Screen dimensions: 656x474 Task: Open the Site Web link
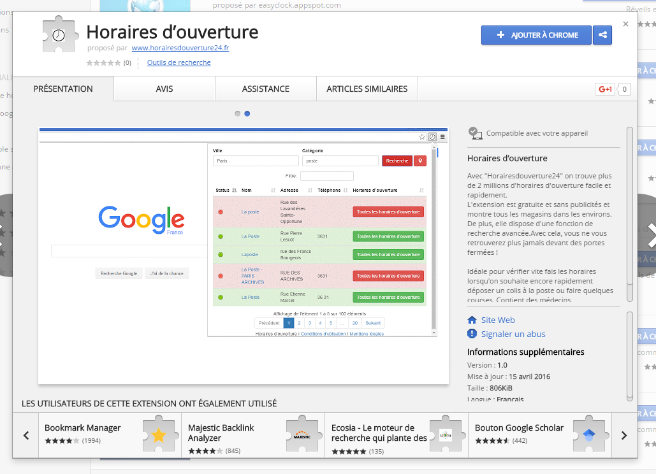[x=498, y=320]
